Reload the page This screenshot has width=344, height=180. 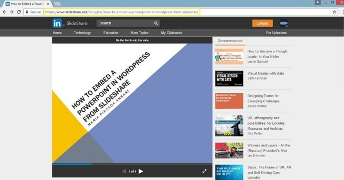click(19, 12)
